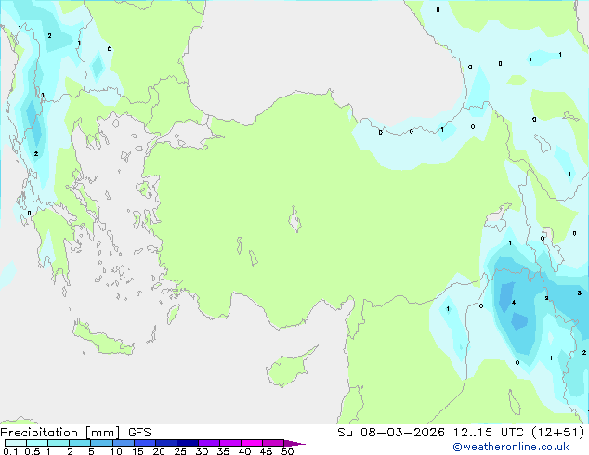Select the legend swatch between 25 and 30
The image size is (589, 455).
point(187,443)
